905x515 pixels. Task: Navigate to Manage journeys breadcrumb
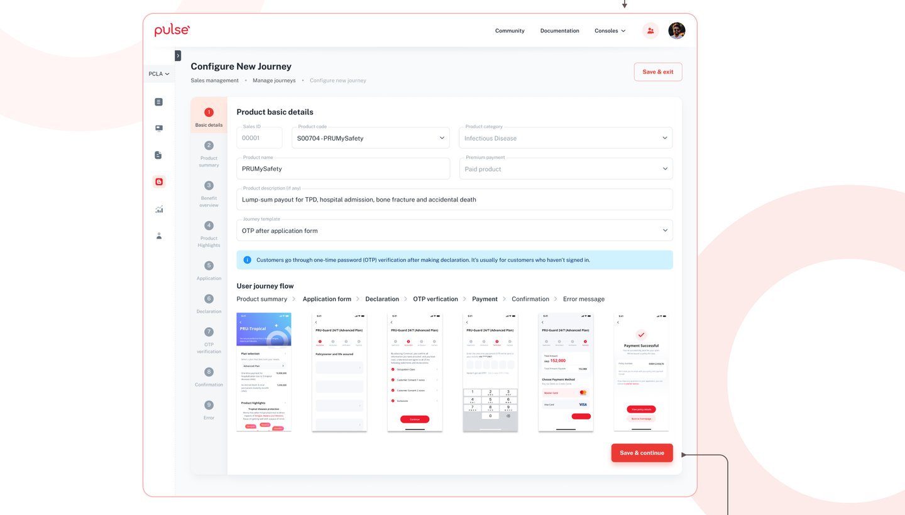274,80
